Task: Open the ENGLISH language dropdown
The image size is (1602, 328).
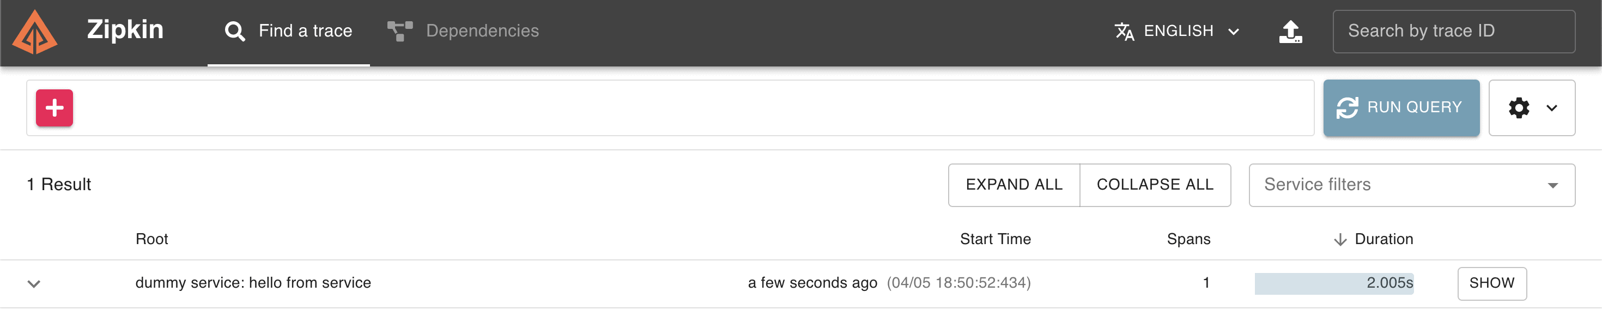Action: pyautogui.click(x=1177, y=31)
